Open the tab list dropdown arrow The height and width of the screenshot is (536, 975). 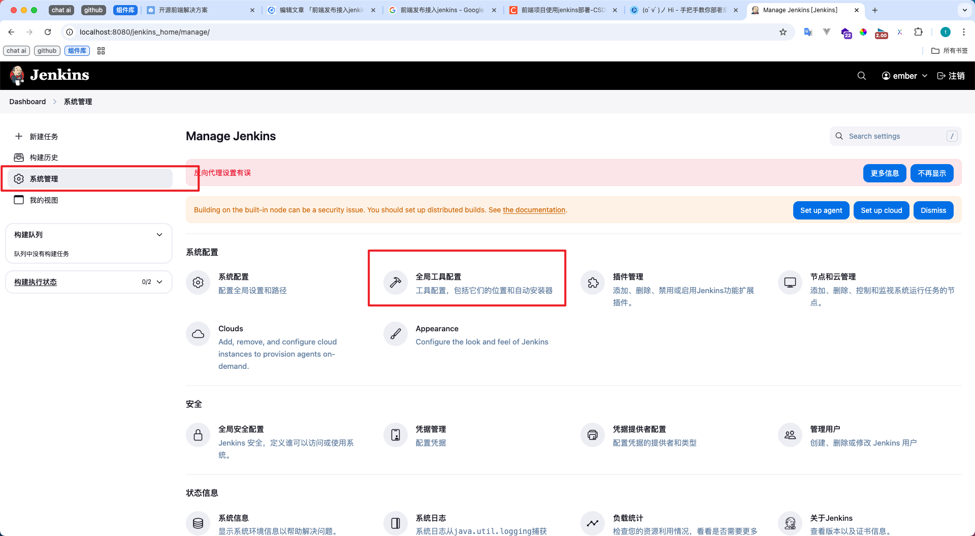(x=964, y=10)
